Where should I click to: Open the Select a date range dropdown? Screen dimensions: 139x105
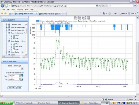(22, 68)
